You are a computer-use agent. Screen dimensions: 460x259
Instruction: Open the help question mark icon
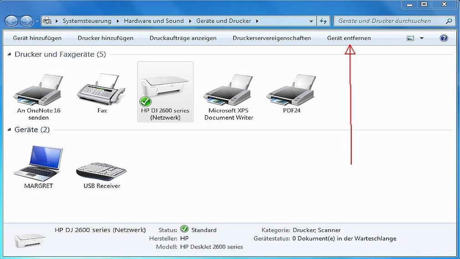444,38
